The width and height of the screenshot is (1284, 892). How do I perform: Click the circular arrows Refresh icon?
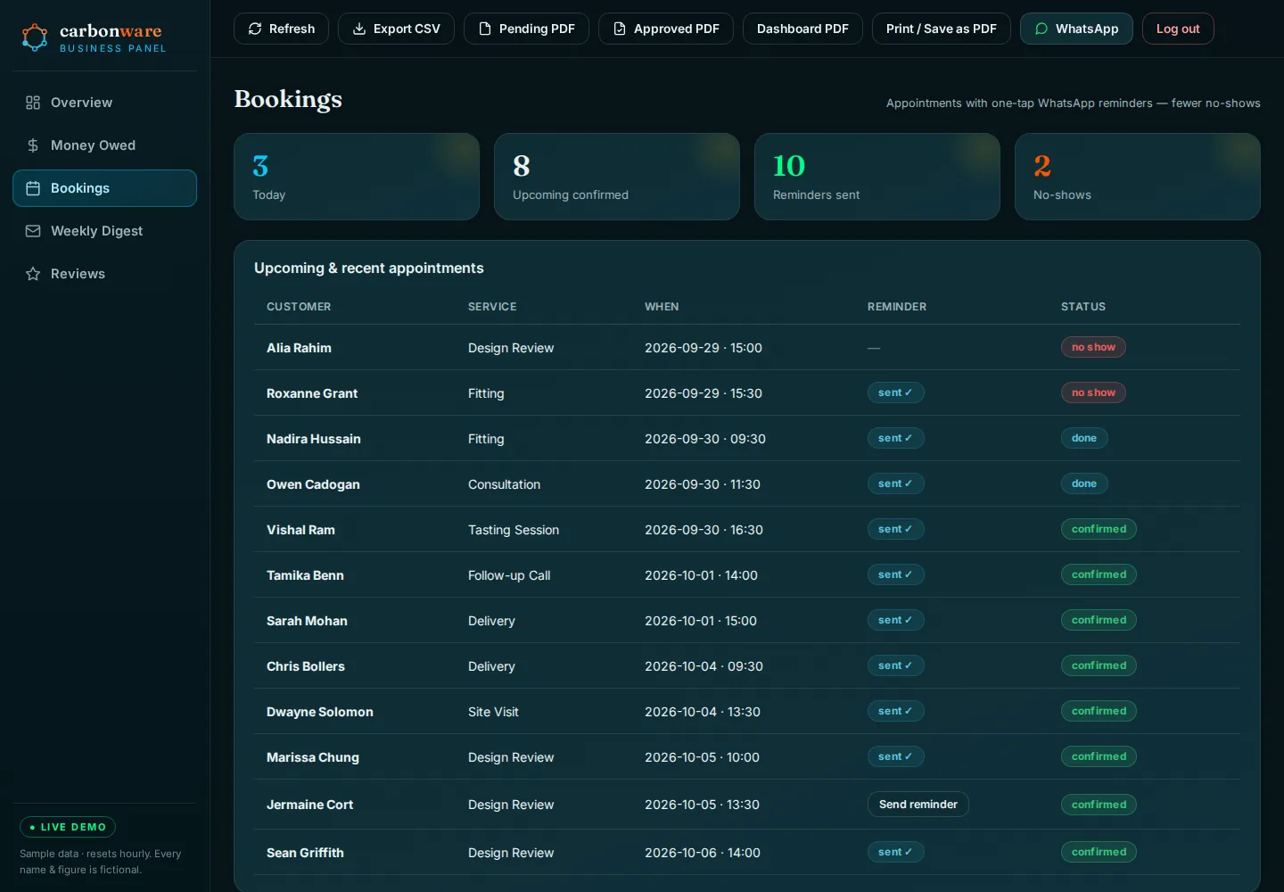click(255, 29)
